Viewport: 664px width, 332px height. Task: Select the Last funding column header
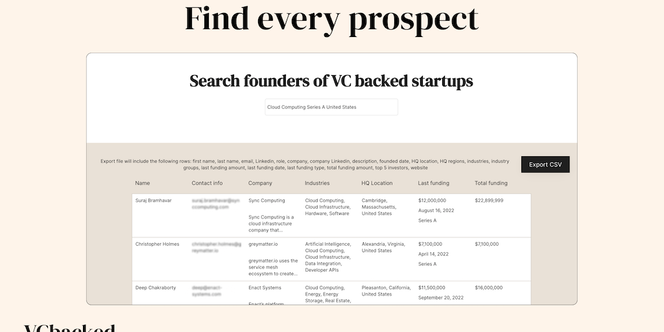click(433, 184)
